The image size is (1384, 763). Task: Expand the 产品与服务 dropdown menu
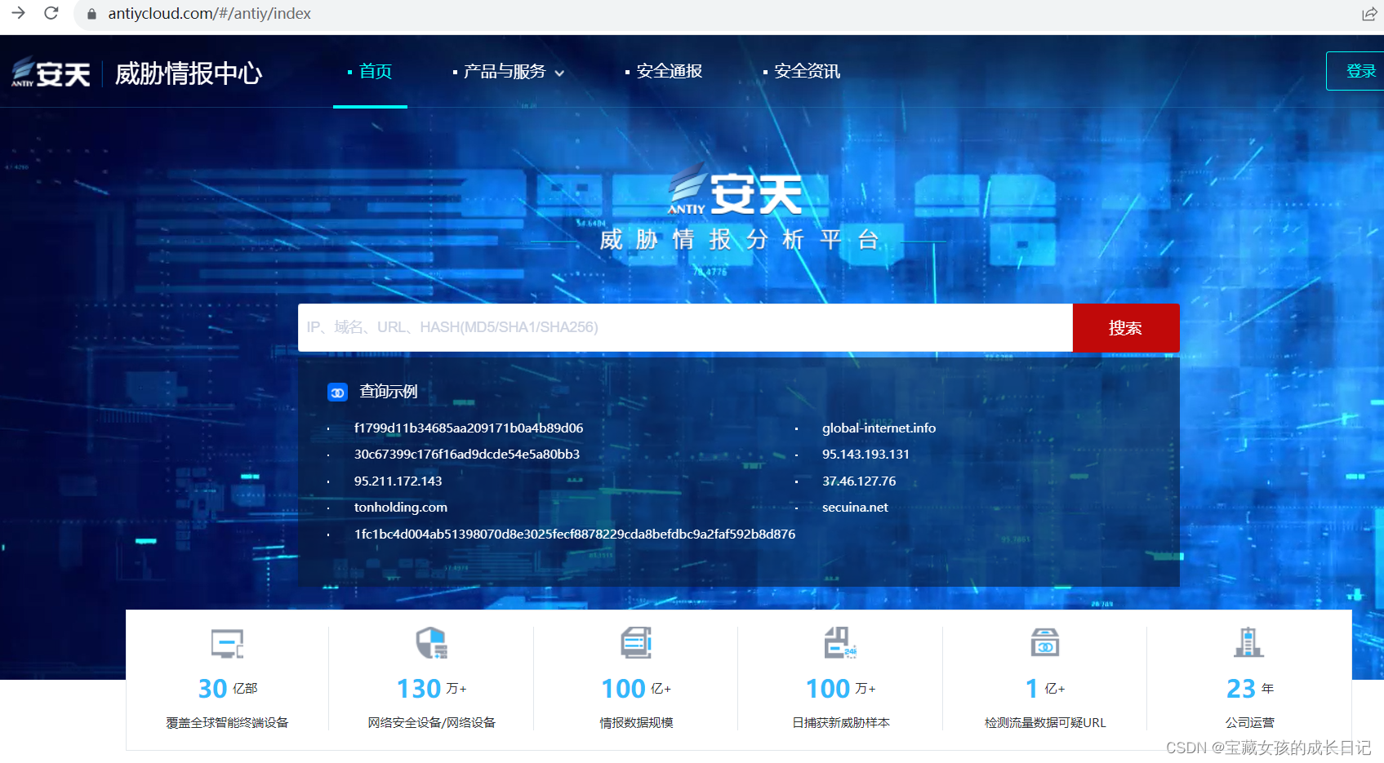click(x=504, y=72)
